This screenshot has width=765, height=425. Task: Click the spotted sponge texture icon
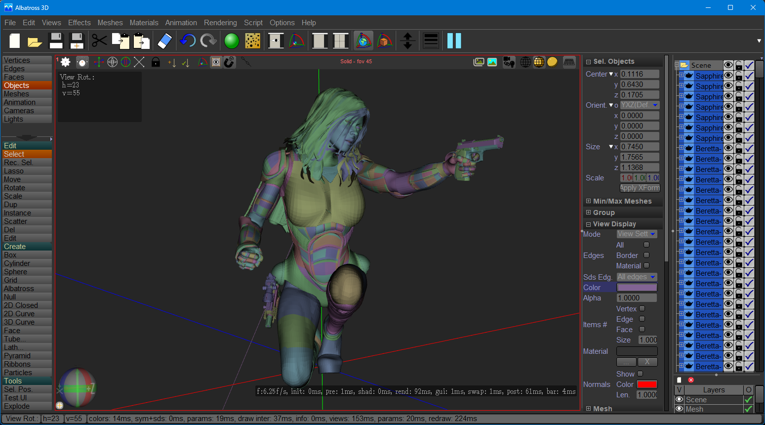[252, 41]
